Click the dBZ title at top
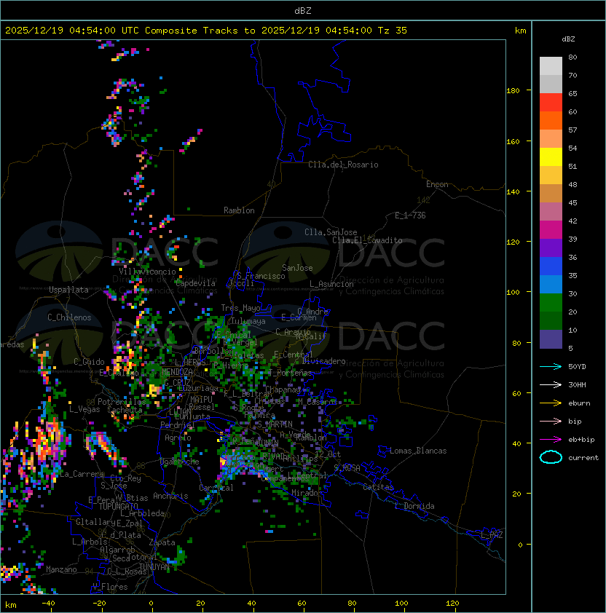This screenshot has height=613, width=606. pos(303,11)
